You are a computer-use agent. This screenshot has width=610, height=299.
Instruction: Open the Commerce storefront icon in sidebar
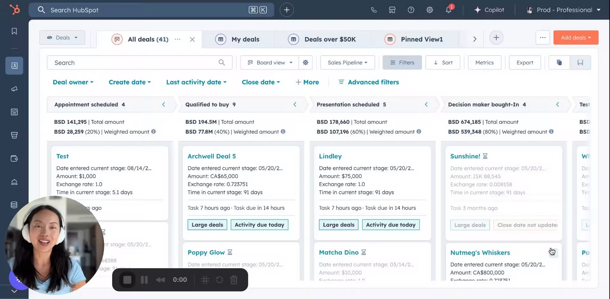[14, 135]
